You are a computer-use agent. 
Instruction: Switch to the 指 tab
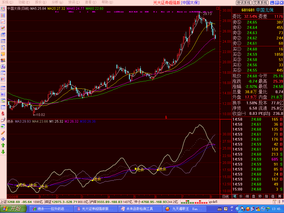[x=266, y=196]
